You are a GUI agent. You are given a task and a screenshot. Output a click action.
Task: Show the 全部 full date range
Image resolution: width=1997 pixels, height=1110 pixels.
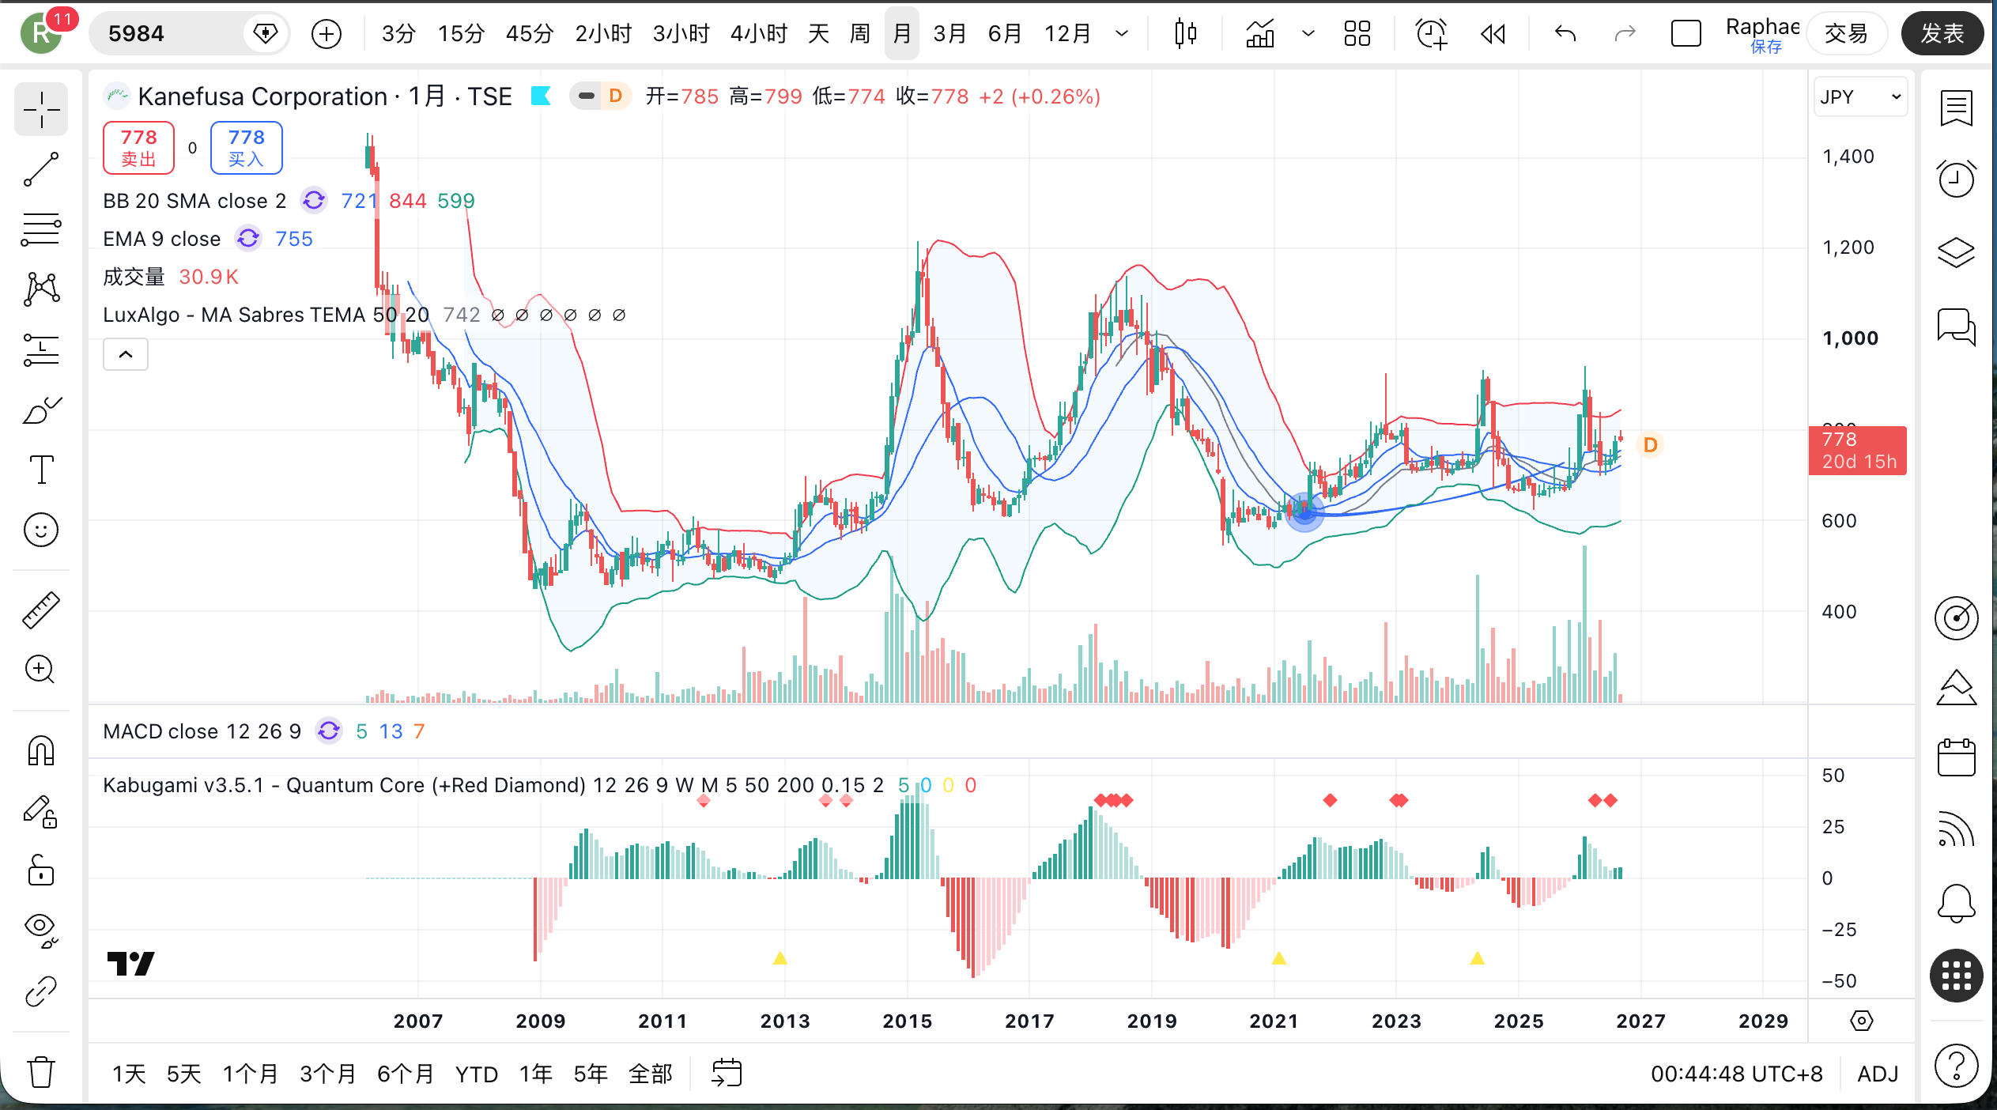click(x=651, y=1074)
